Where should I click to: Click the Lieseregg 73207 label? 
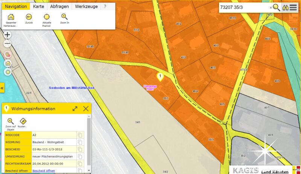pyautogui.click(x=150, y=88)
